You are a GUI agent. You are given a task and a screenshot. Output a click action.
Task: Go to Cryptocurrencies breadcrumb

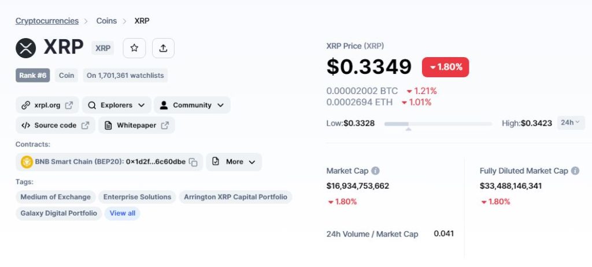coord(47,21)
